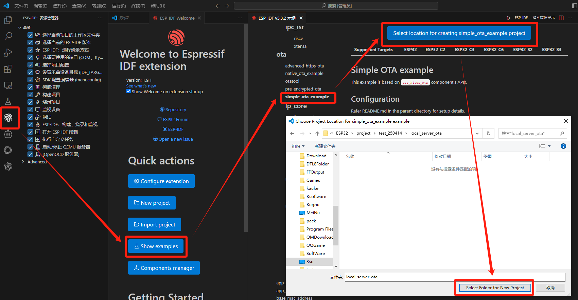Switch to the ESP-IDF Welcome tab

[177, 18]
